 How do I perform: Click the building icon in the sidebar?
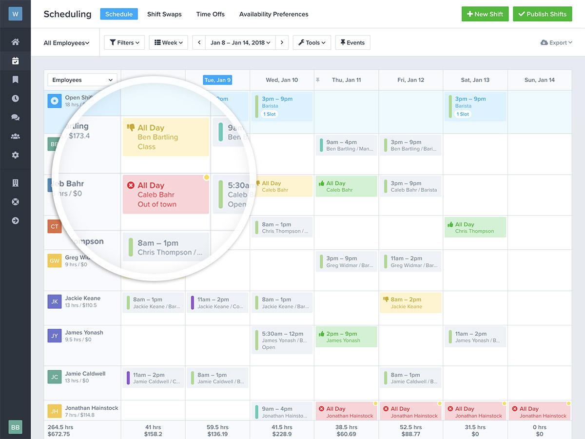point(15,183)
